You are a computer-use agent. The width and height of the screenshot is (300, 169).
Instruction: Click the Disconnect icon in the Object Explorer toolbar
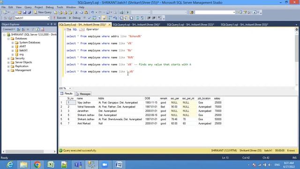[23, 29]
